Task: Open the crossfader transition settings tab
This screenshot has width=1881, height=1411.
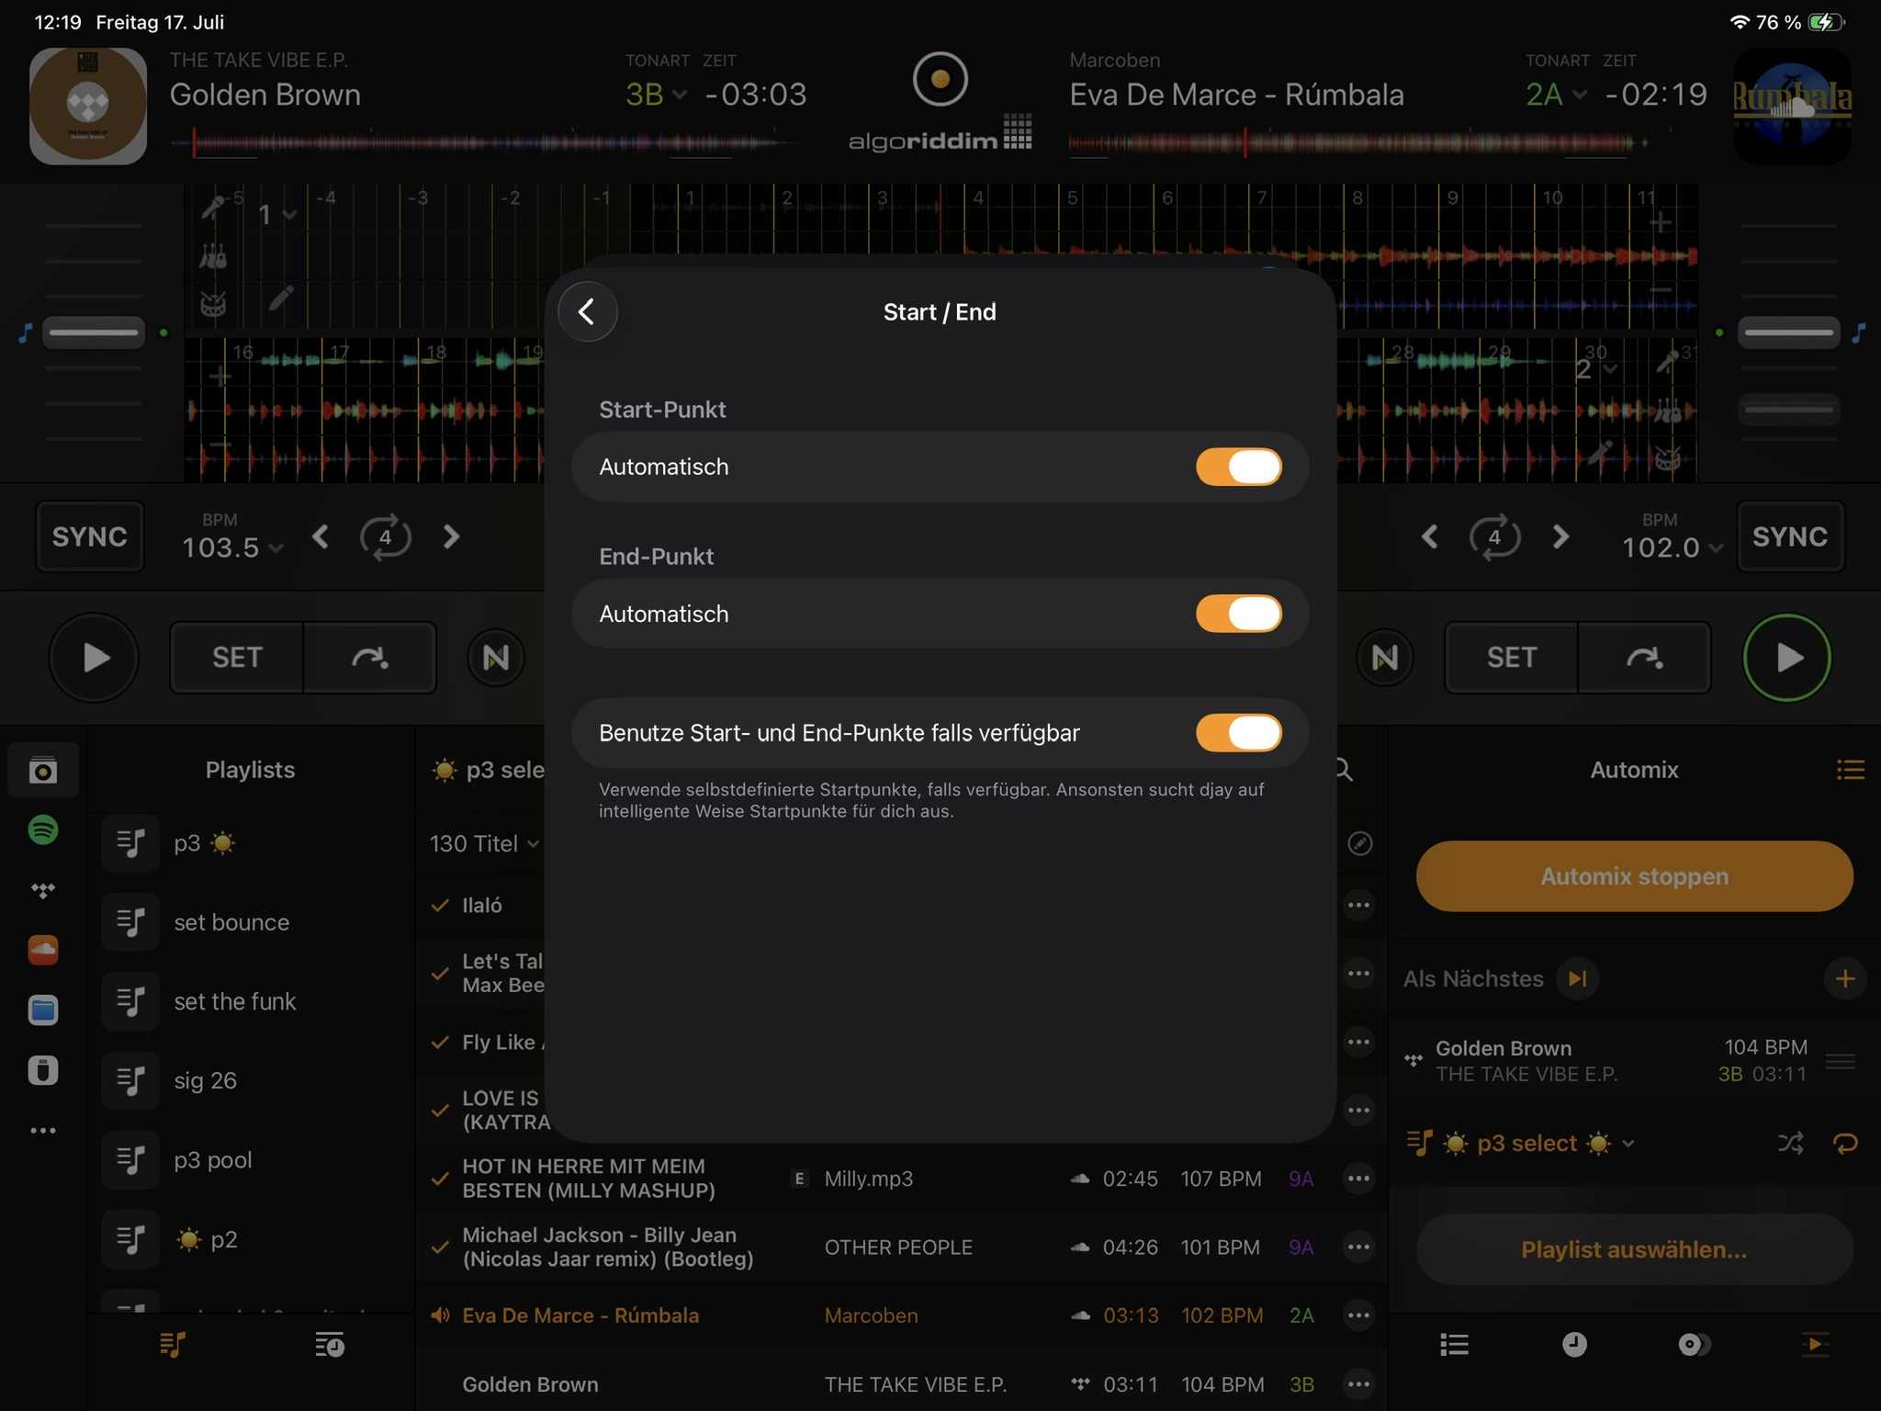Action: click(1695, 1345)
